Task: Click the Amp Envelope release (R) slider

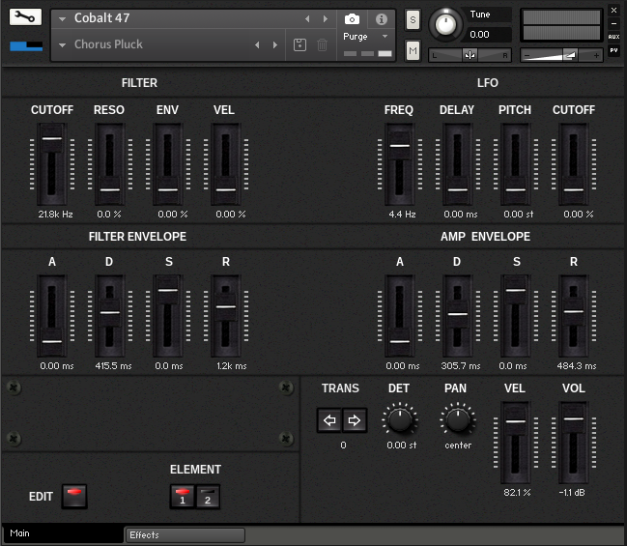Action: click(574, 316)
